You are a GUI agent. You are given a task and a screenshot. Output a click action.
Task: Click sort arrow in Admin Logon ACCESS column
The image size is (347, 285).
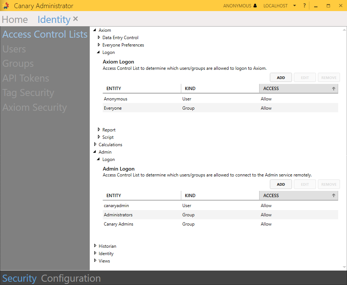click(333, 196)
